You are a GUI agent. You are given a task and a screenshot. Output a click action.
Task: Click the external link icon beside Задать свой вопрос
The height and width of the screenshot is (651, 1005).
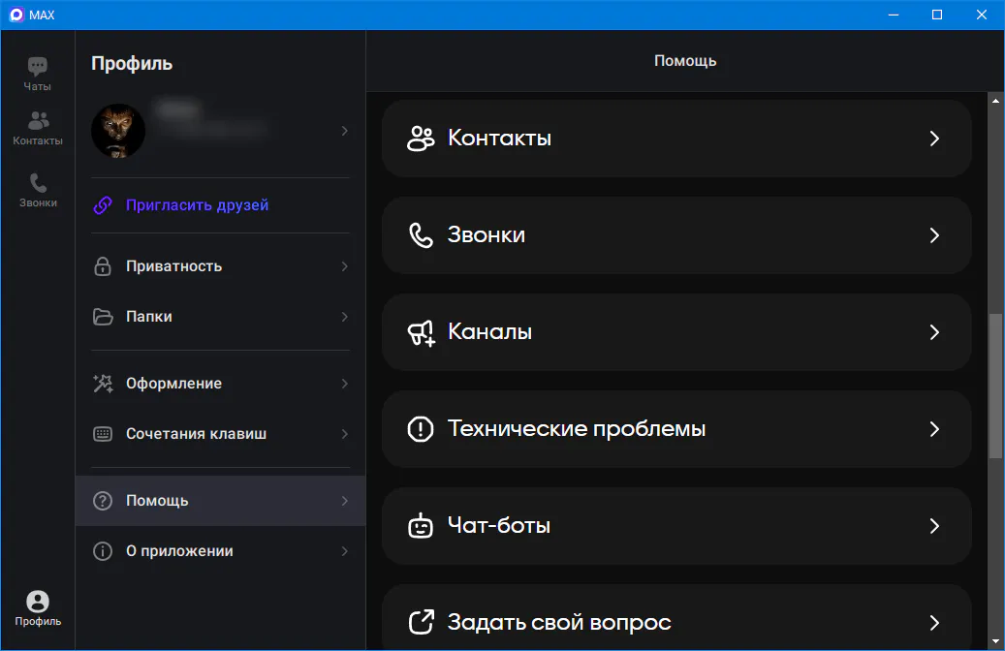[x=421, y=622]
